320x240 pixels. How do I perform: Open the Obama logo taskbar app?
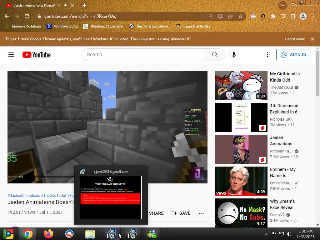pyautogui.click(x=69, y=234)
